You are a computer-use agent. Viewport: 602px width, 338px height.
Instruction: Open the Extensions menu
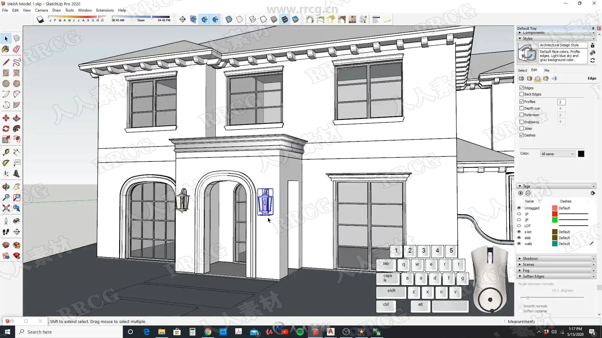point(105,10)
